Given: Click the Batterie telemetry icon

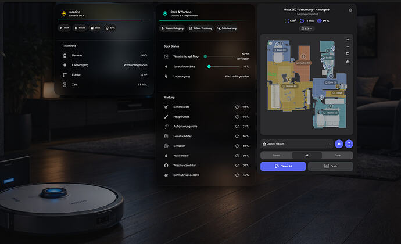Looking at the screenshot, I should pos(65,55).
